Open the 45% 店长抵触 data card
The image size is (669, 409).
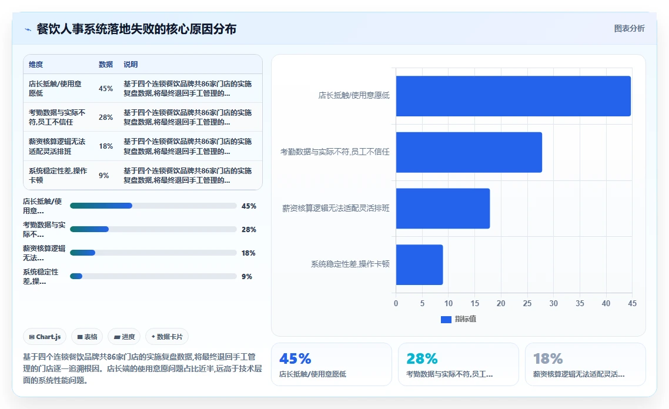332,365
